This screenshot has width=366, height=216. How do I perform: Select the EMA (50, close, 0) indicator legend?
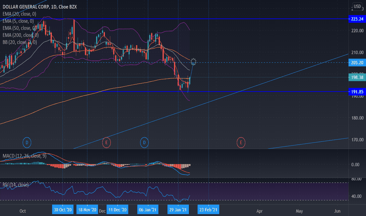(19, 28)
